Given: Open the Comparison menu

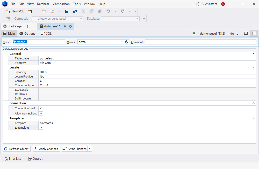Looking at the screenshot, I should coord(61,4).
